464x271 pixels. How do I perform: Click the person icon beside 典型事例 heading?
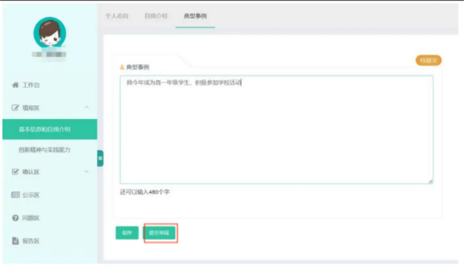click(122, 67)
